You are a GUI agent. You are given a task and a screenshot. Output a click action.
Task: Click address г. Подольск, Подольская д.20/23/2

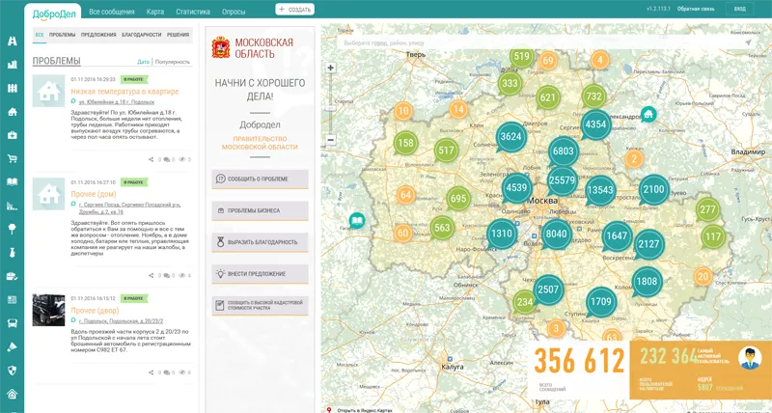coord(121,321)
